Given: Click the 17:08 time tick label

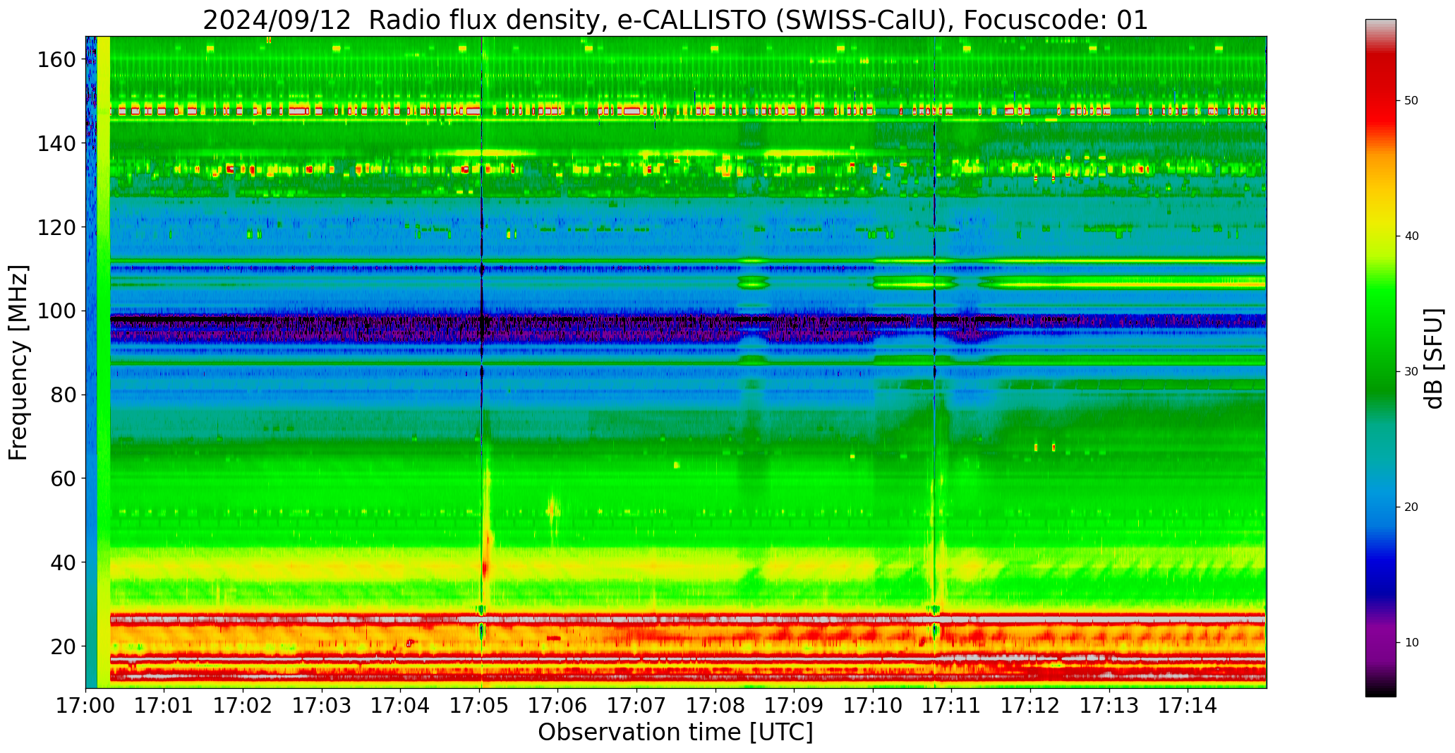Looking at the screenshot, I should (716, 706).
